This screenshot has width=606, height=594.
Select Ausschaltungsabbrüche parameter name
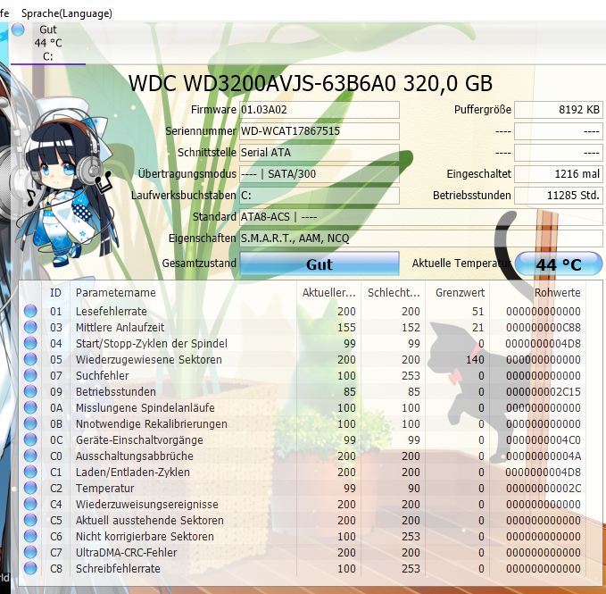(135, 456)
